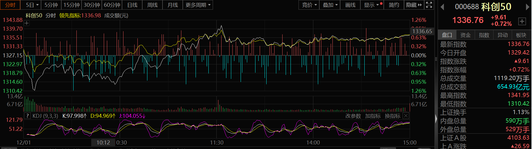Click the plus icon at chart top-left
This screenshot has height=149, width=532.
coord(27,23)
